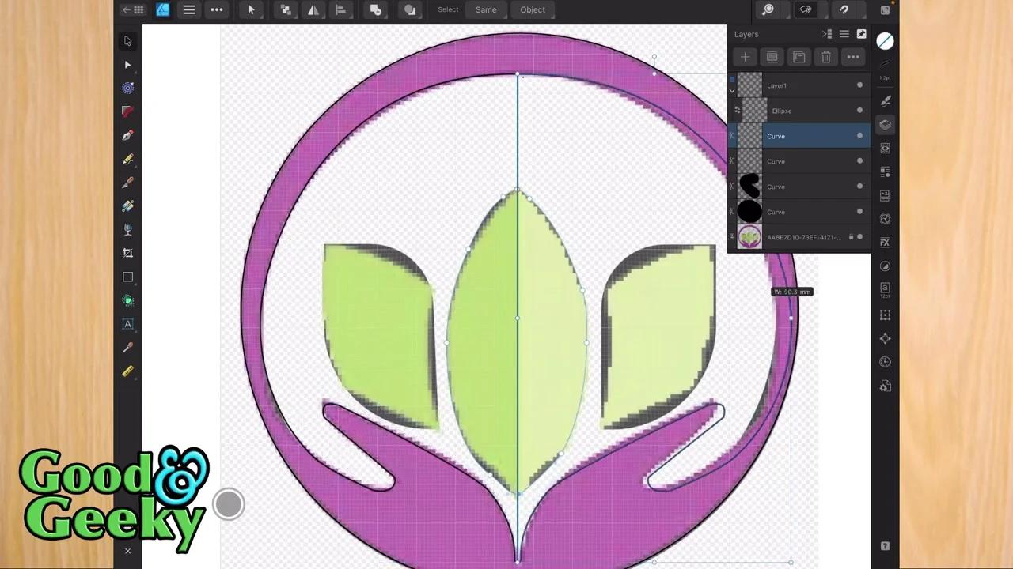Image resolution: width=1013 pixels, height=569 pixels.
Task: Unlock the AA8E7D10 layer
Action: pyautogui.click(x=851, y=236)
